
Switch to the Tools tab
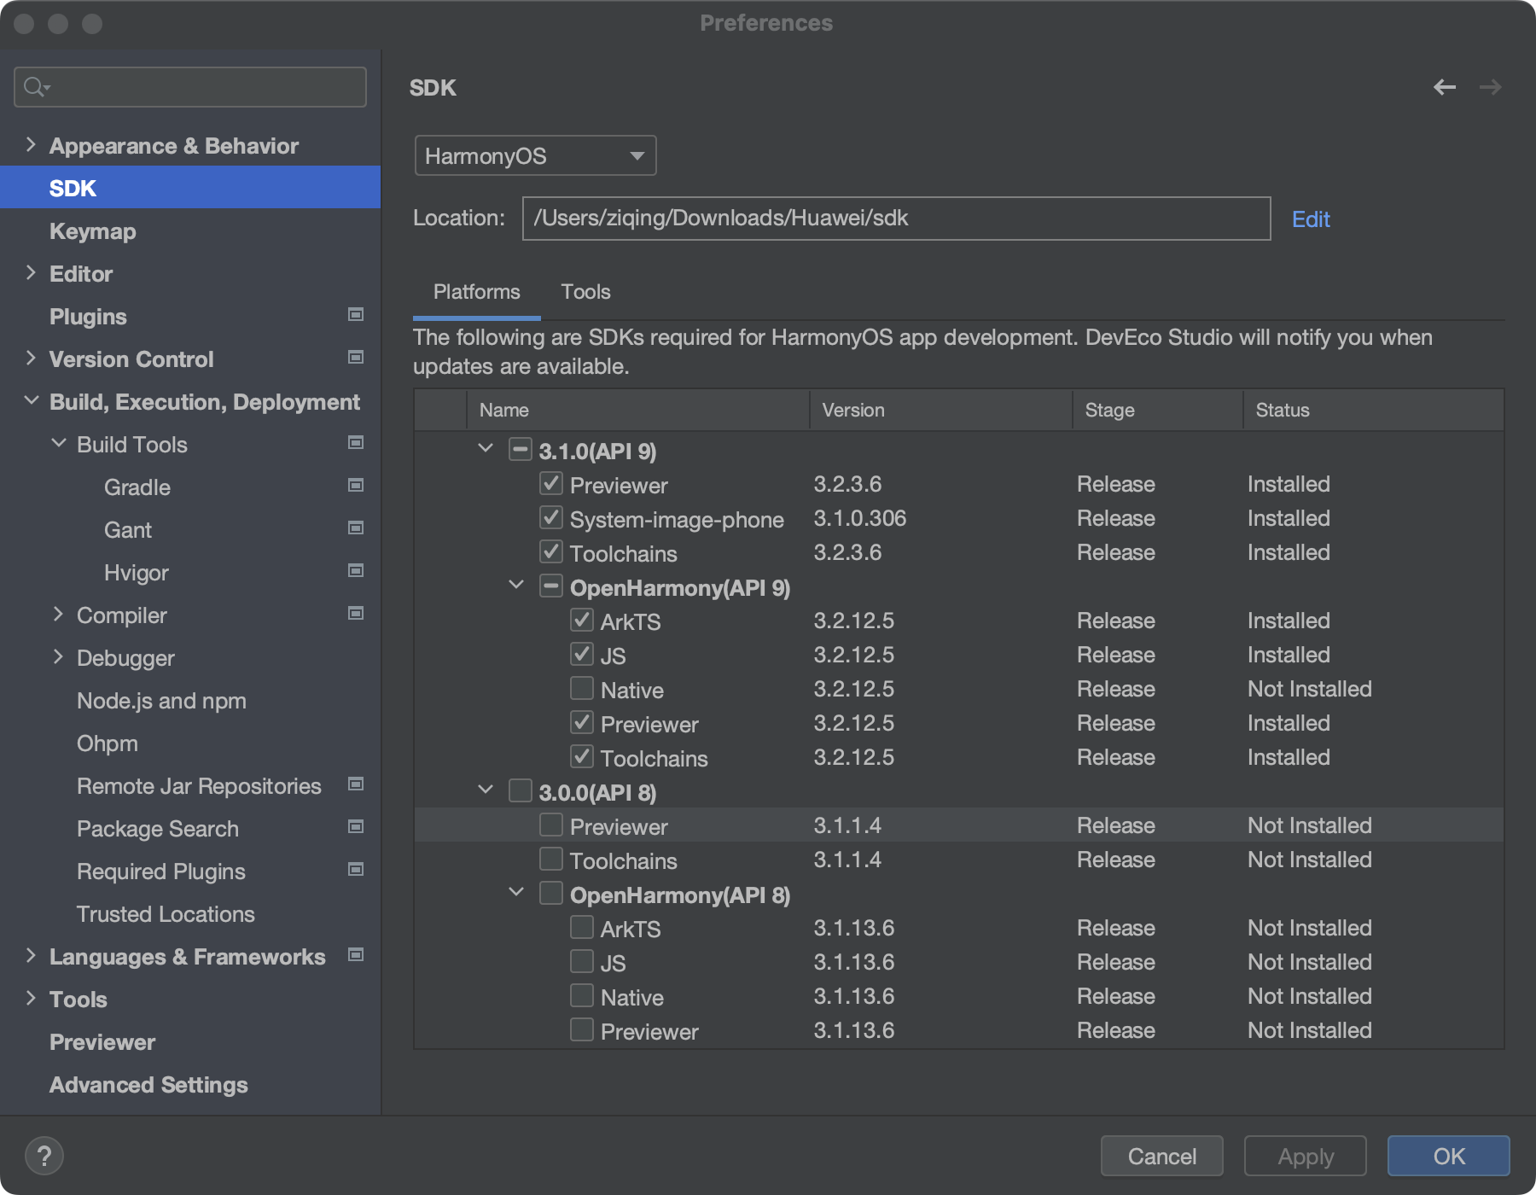tap(585, 292)
